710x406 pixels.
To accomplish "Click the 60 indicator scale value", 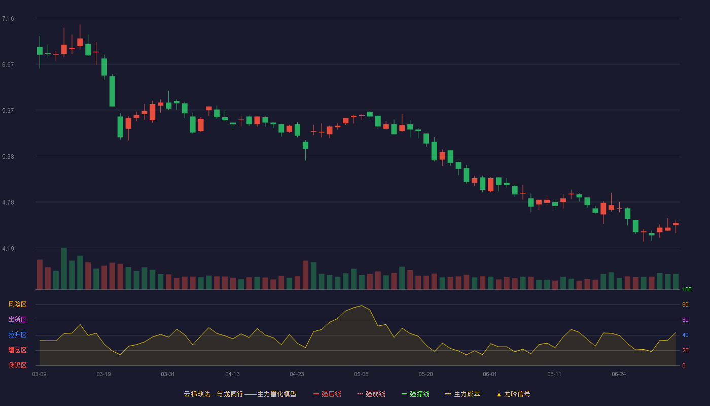I will (685, 320).
